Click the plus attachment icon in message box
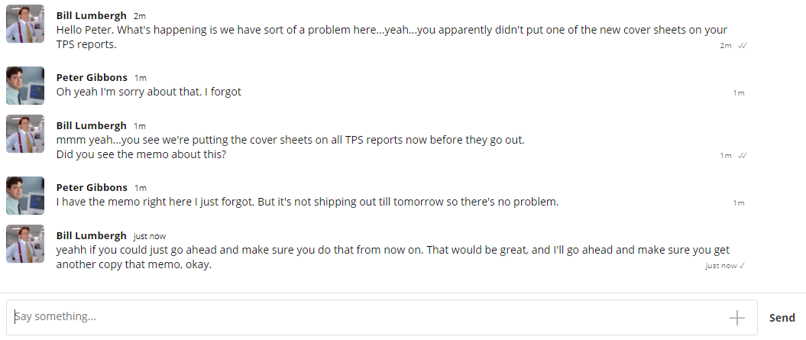This screenshot has width=806, height=340. point(736,317)
